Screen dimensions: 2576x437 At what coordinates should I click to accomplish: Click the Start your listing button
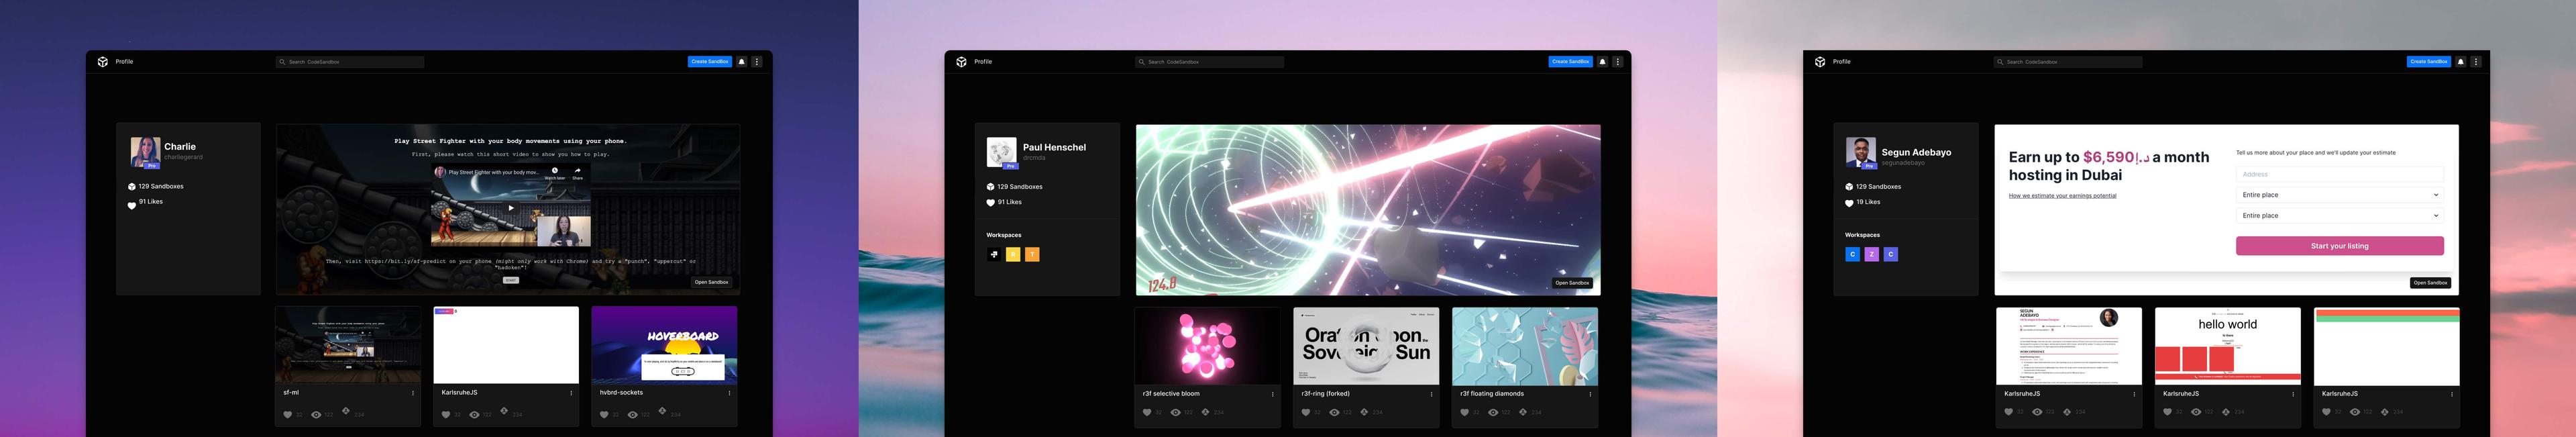[x=2339, y=246]
